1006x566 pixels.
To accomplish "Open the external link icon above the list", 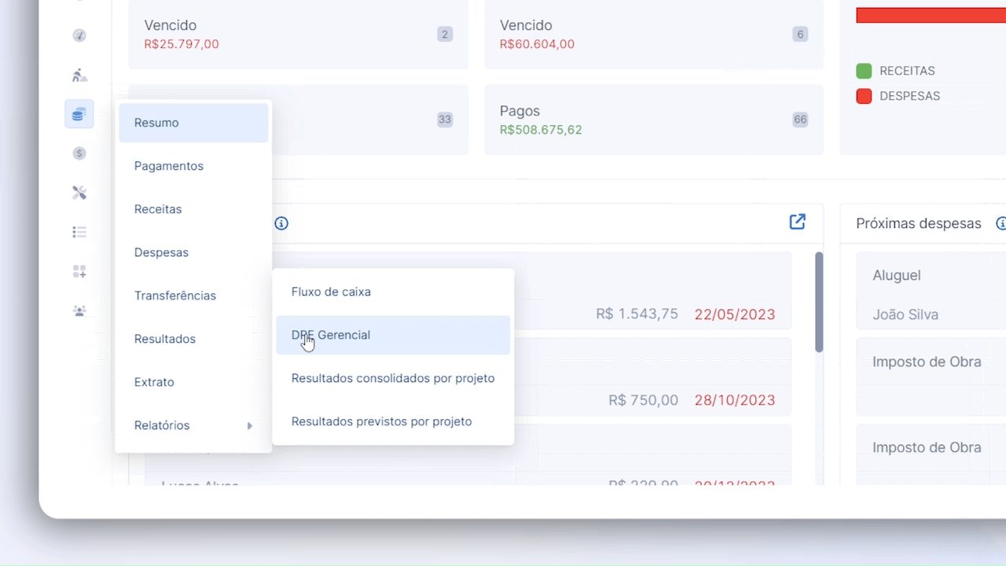I will pyautogui.click(x=797, y=222).
